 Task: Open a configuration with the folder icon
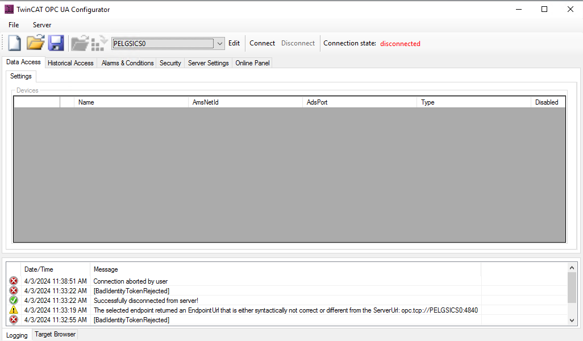36,43
